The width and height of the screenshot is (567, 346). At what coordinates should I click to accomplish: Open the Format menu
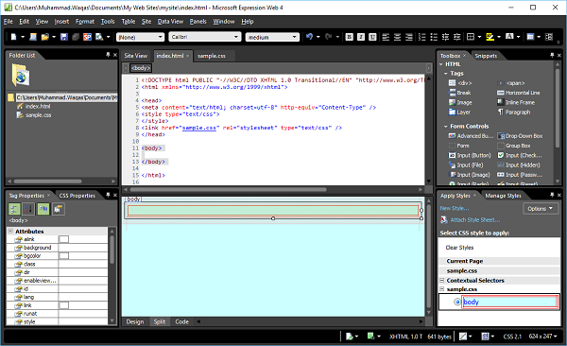click(85, 22)
